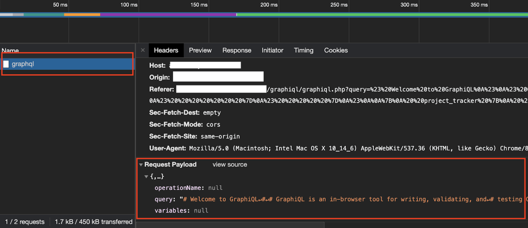The width and height of the screenshot is (528, 228).
Task: Click the Name column header
Action: tap(10, 50)
